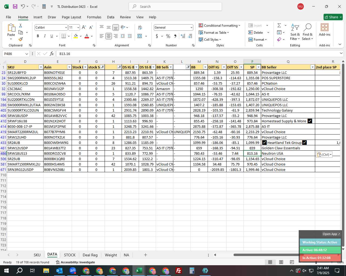
Task: Open Find & Select menu
Action: coord(308,32)
